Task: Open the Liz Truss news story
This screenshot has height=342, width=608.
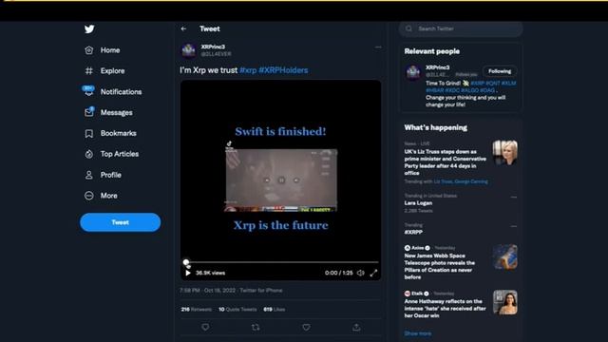Action: 446,162
